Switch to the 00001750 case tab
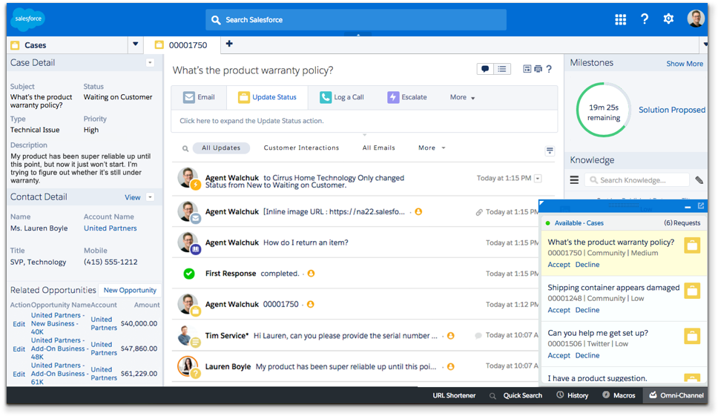Screen dimensions: 718x416 [x=182, y=44]
